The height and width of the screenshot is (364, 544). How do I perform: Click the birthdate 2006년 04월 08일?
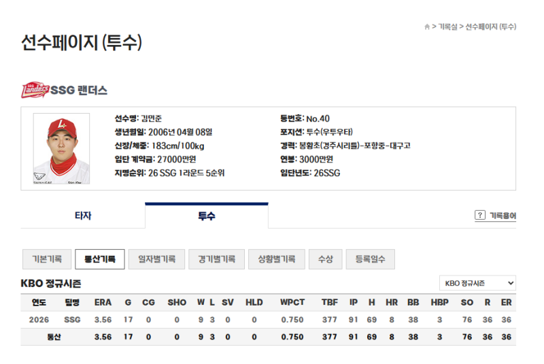[180, 132]
